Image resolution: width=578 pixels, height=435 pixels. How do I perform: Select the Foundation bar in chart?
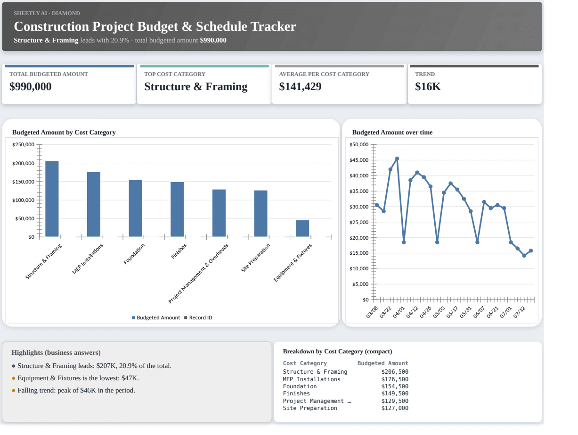136,209
